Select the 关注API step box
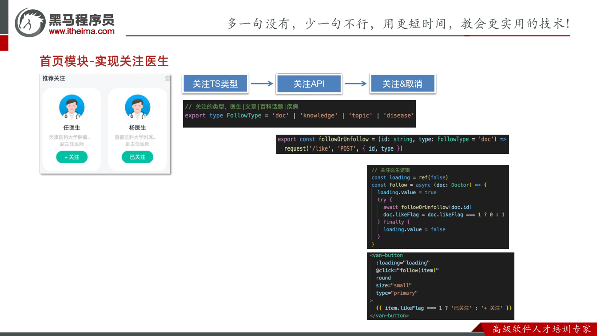 (309, 84)
